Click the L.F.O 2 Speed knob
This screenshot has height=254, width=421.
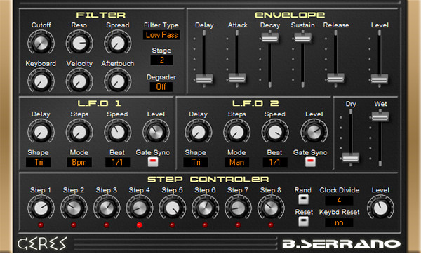pyautogui.click(x=275, y=132)
